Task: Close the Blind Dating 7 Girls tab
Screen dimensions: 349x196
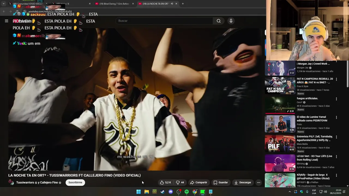Action: pos(133,4)
